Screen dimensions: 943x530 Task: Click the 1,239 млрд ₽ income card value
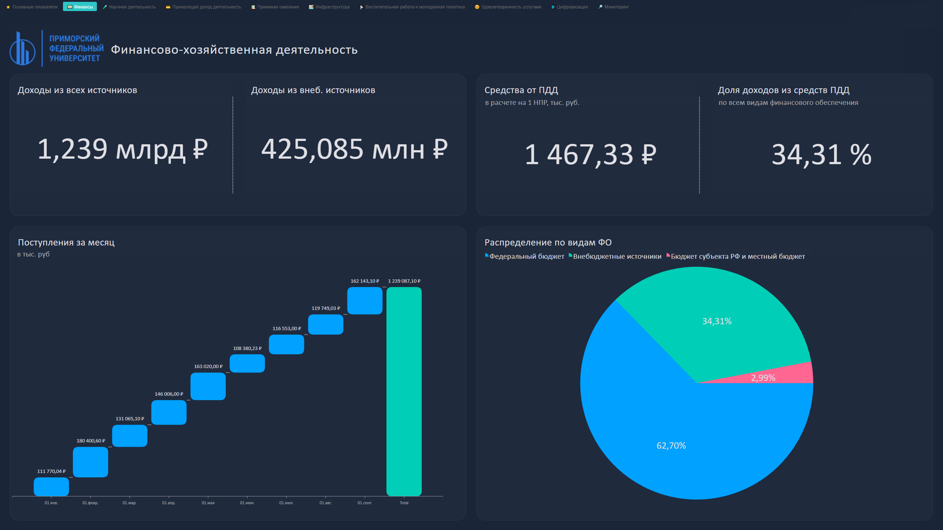[122, 149]
